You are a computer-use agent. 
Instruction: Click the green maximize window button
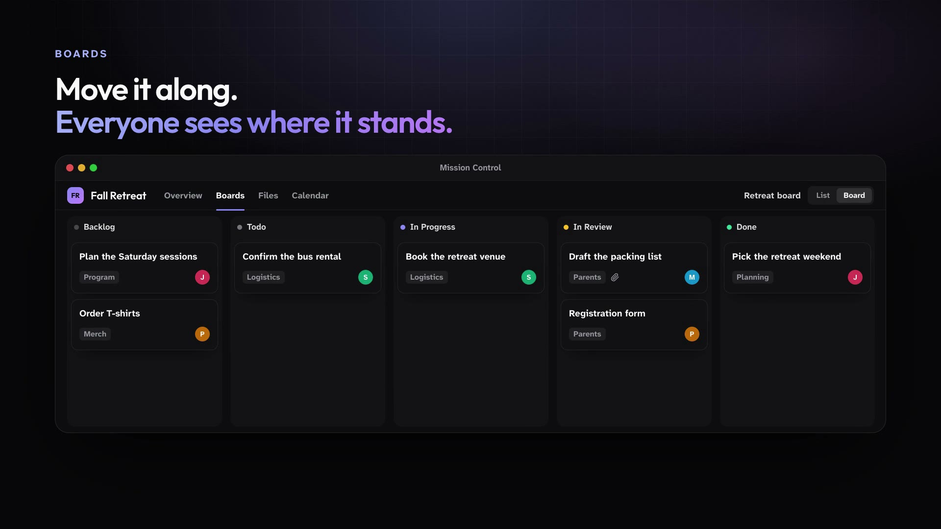pos(94,168)
